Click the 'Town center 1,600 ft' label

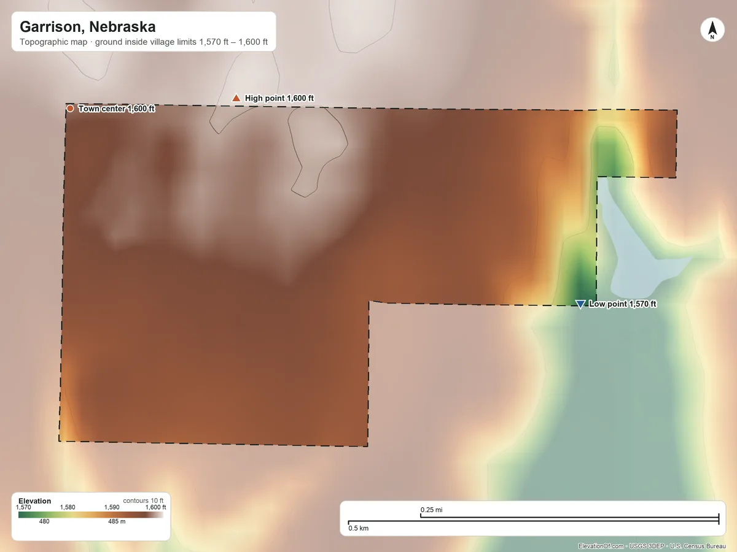point(117,109)
